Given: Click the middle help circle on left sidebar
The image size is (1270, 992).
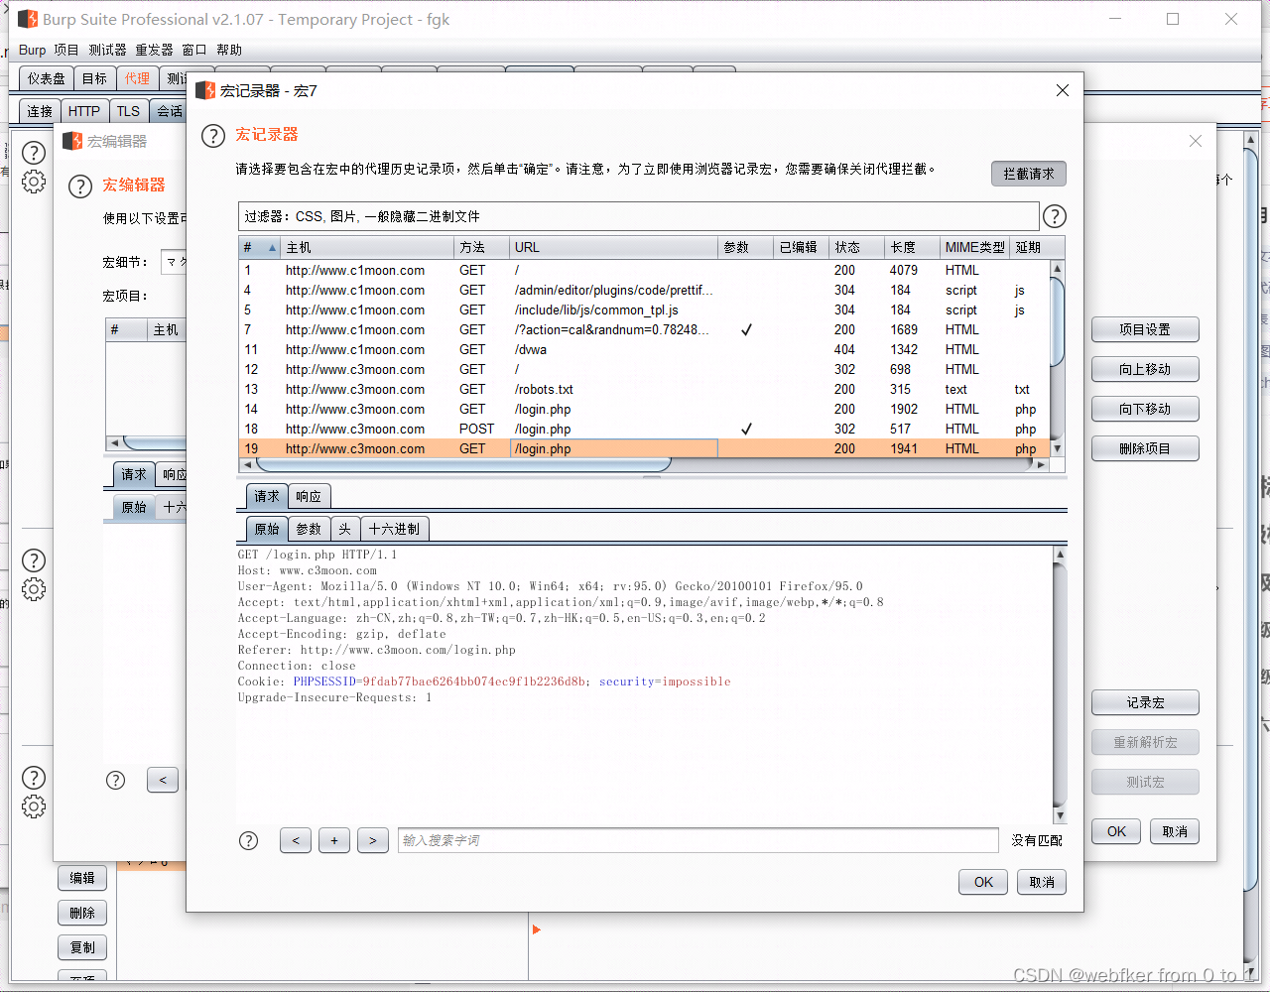Looking at the screenshot, I should click(34, 559).
